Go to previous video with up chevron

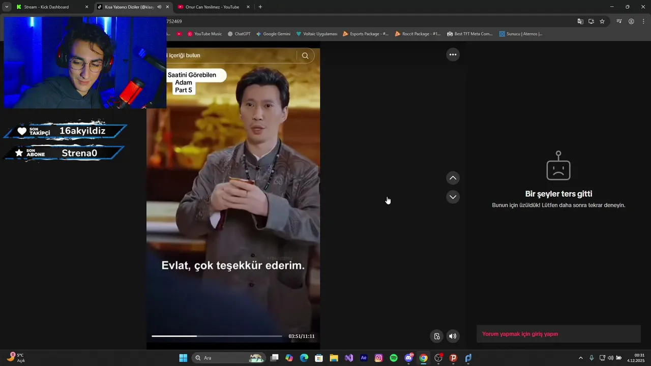pos(453,178)
